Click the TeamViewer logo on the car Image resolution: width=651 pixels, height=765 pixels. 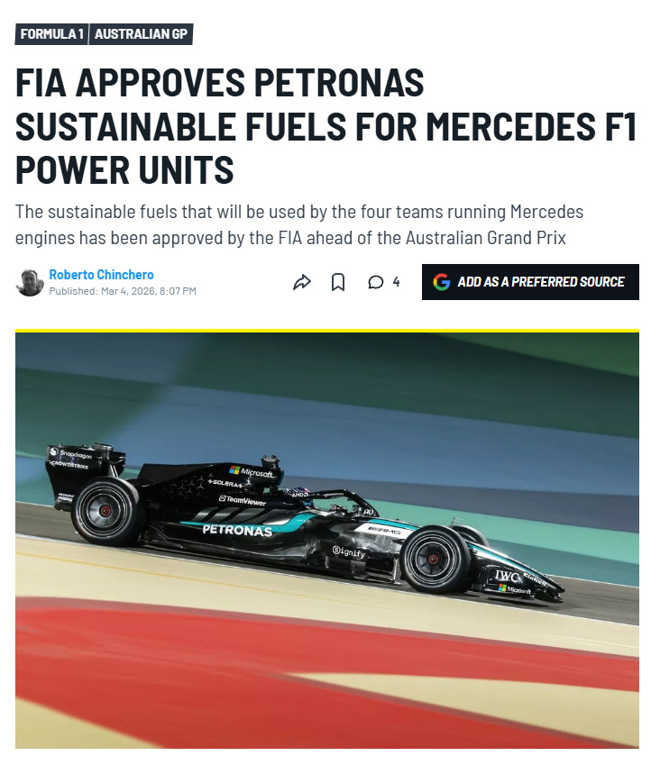pyautogui.click(x=243, y=500)
